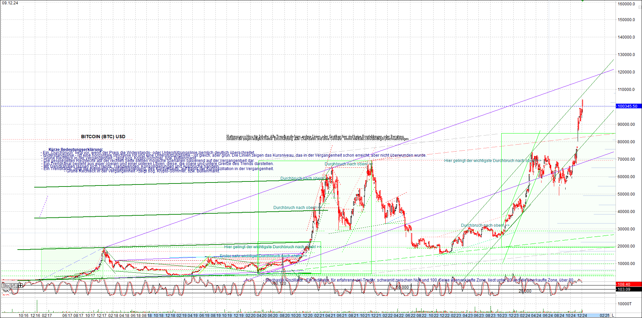Viewport: 642px width, 318px height.
Task: Click the 50000.00 price axis label
Action: 626,194
